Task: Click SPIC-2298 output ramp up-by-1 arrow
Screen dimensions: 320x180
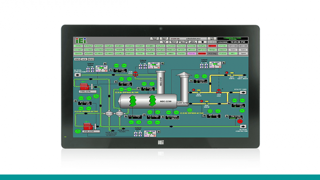Action: tap(88, 69)
